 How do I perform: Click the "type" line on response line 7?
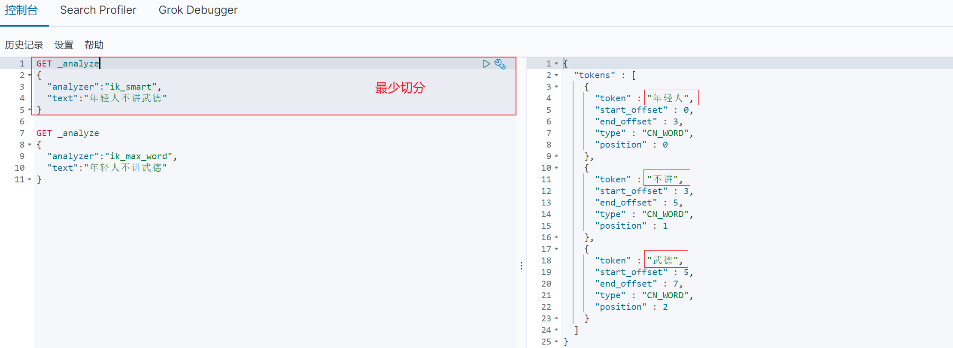[644, 133]
